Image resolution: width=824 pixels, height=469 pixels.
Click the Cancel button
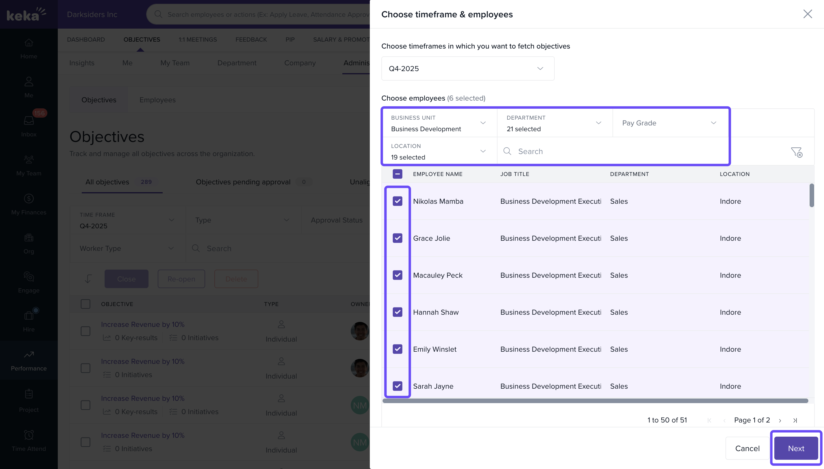tap(747, 448)
